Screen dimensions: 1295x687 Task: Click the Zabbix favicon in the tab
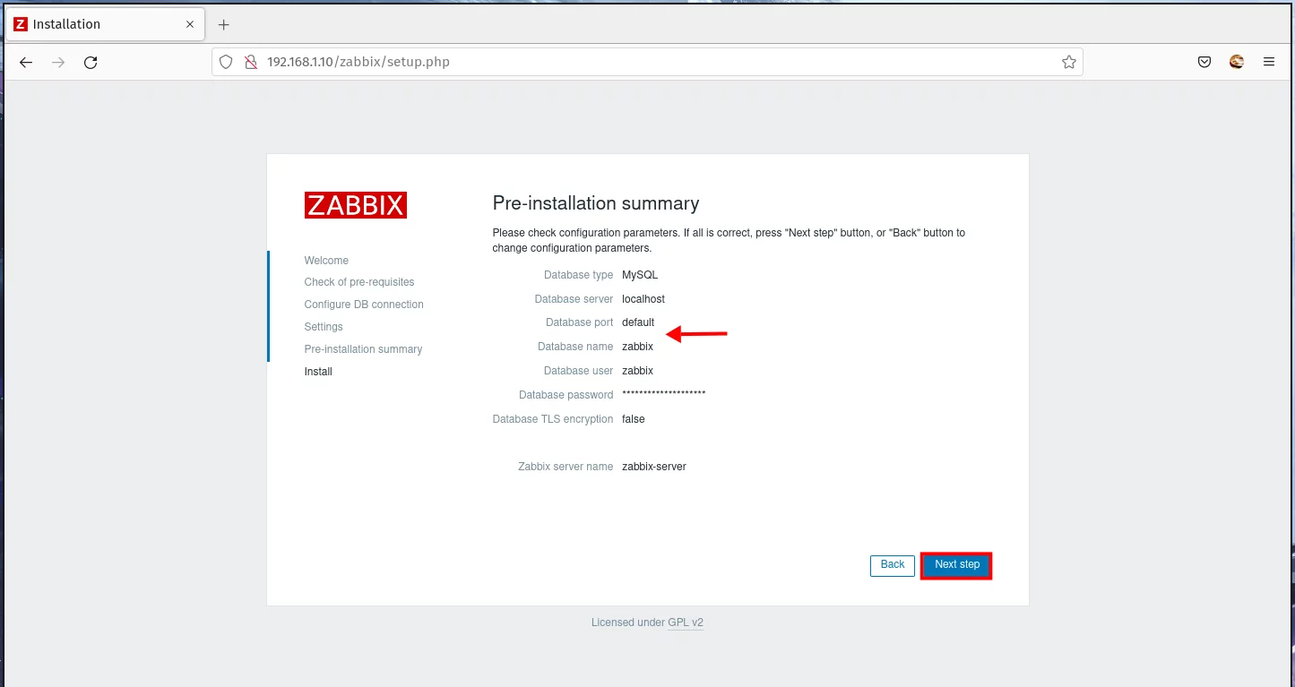(x=21, y=24)
